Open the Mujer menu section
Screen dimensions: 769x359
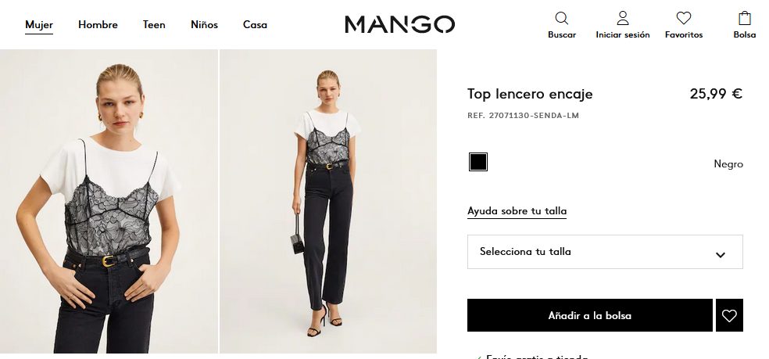[39, 24]
